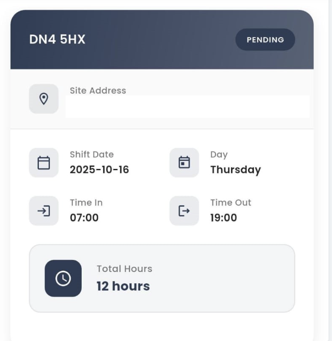Click the Shift Date calendar icon
The width and height of the screenshot is (332, 341).
(44, 163)
